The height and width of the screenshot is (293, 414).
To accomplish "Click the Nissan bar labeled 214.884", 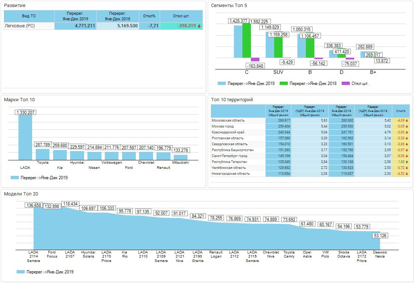I will point(94,156).
